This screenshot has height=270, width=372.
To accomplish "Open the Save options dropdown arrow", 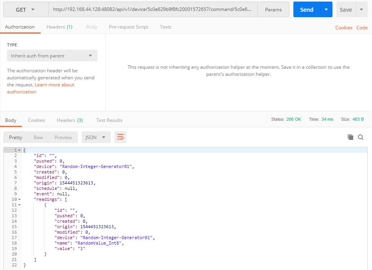I will coord(361,10).
